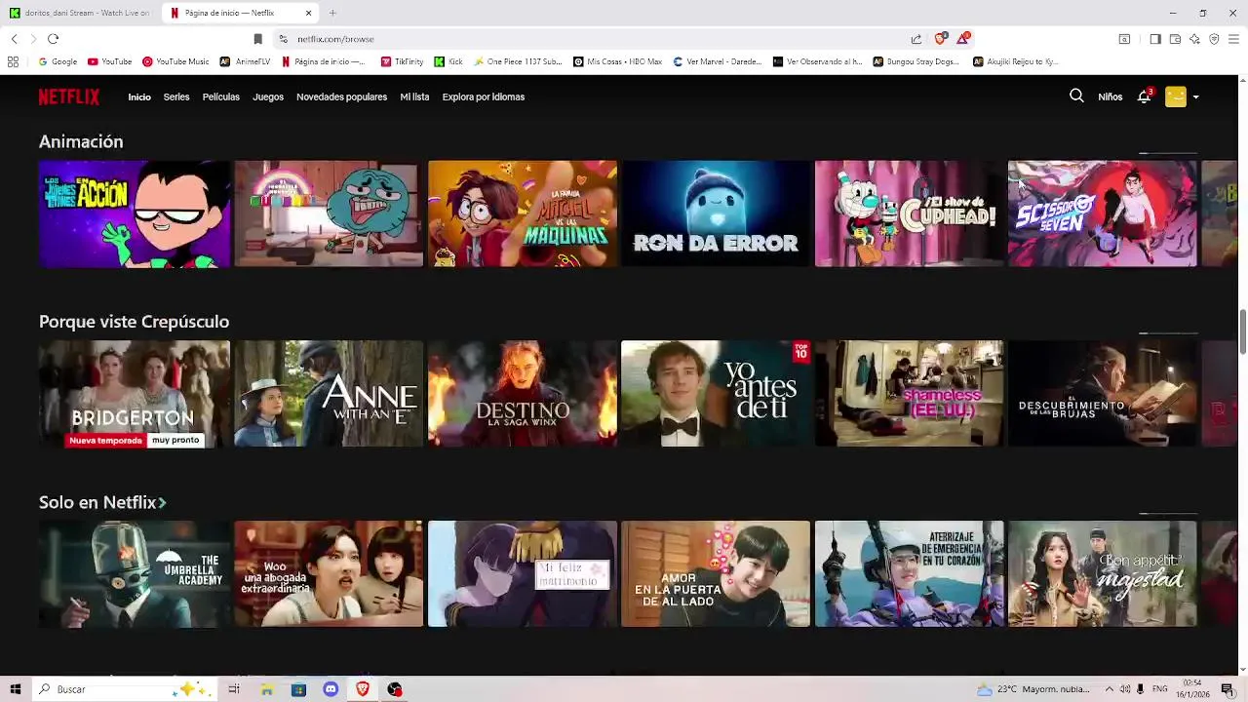
Task: Switch to doritos_dani Stream tab
Action: tap(80, 13)
